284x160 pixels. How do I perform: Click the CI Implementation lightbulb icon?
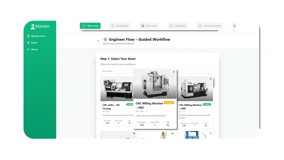[200, 26]
